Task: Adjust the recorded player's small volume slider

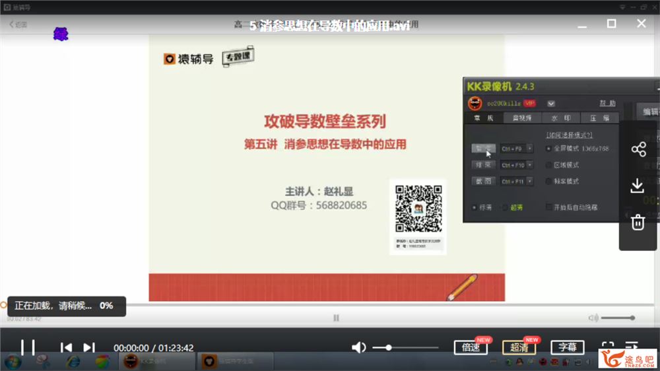Action: 618,318
